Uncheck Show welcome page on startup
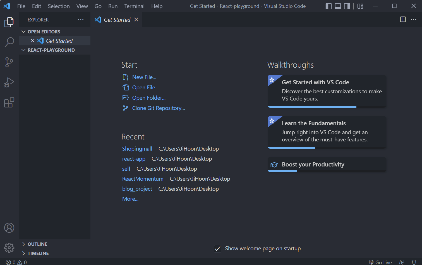Viewport: 422px width, 265px height. 218,249
